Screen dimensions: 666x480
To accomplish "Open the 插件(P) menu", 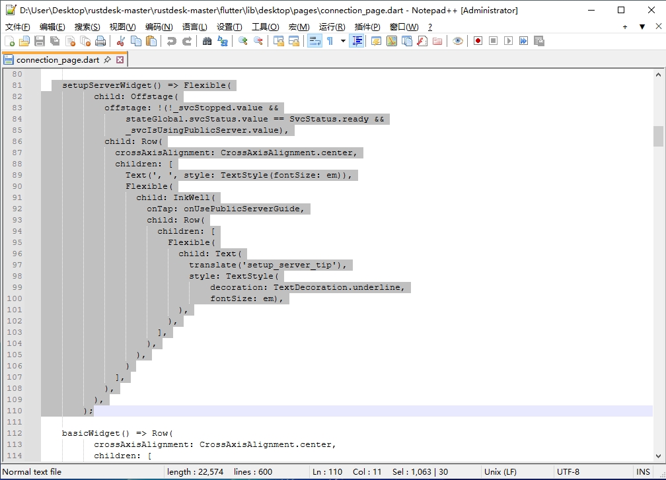I will [367, 27].
